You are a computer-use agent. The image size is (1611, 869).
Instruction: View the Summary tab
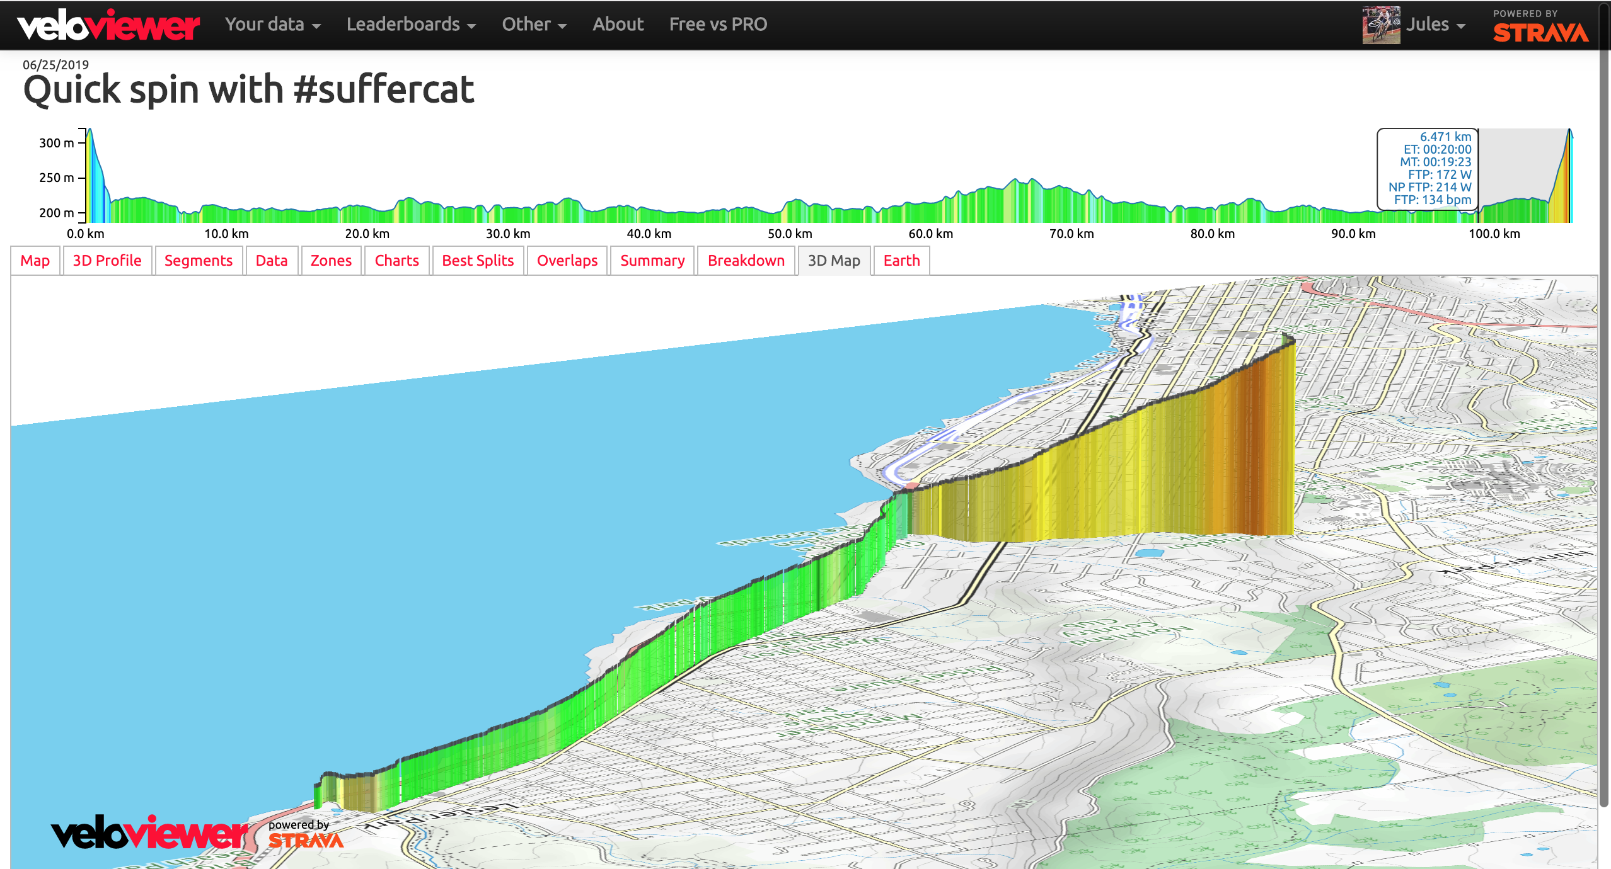click(652, 261)
